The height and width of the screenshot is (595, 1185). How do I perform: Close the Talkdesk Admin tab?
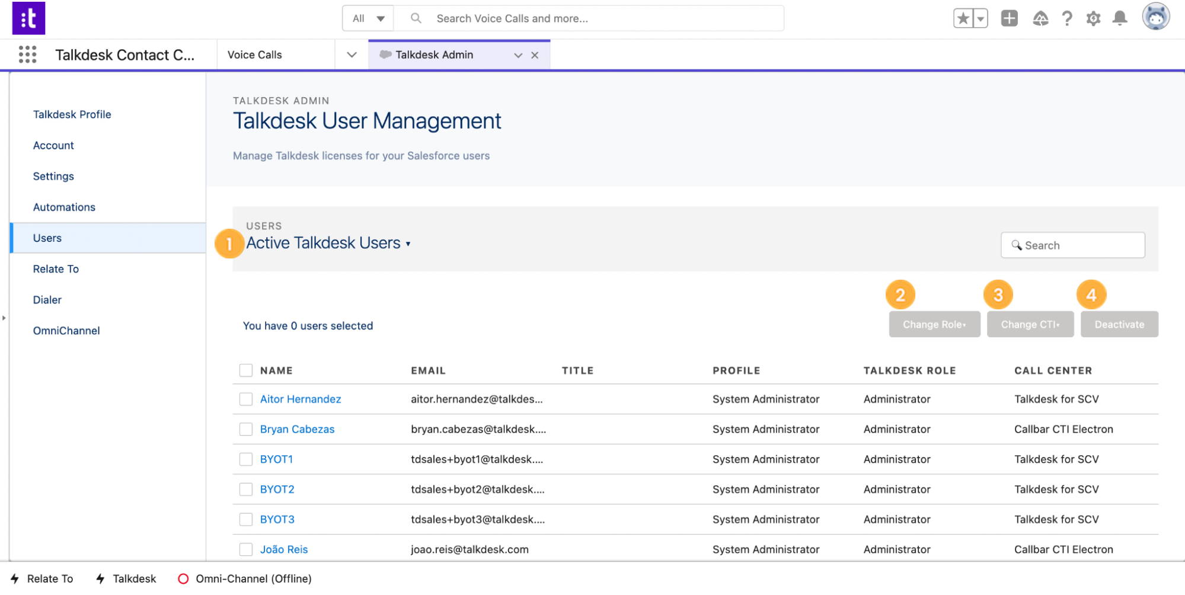[535, 55]
